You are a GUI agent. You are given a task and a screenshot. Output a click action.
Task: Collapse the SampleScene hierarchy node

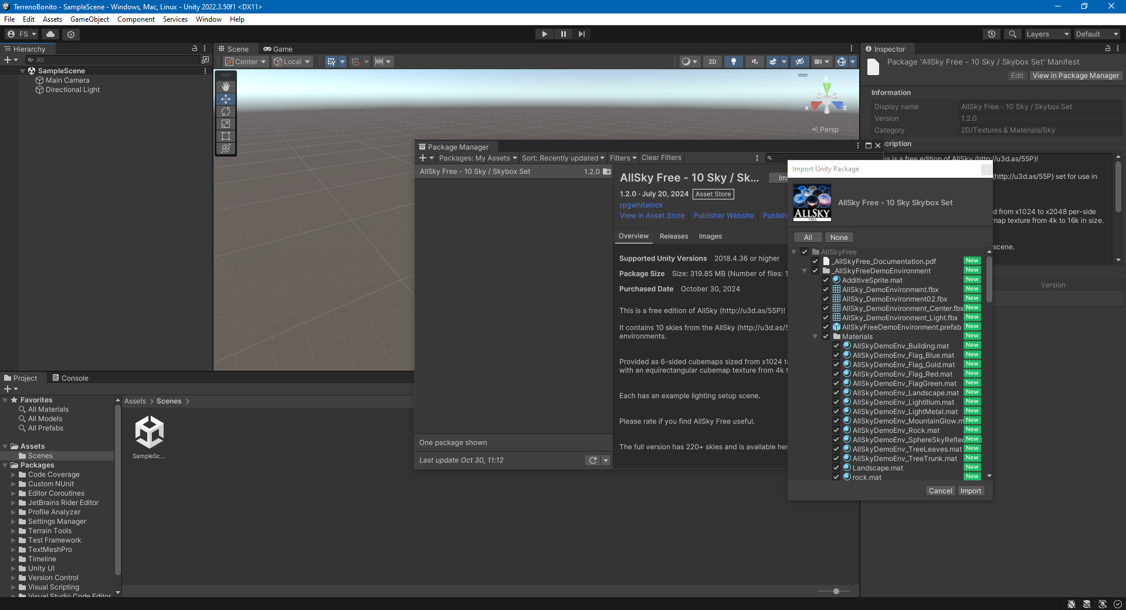point(23,71)
